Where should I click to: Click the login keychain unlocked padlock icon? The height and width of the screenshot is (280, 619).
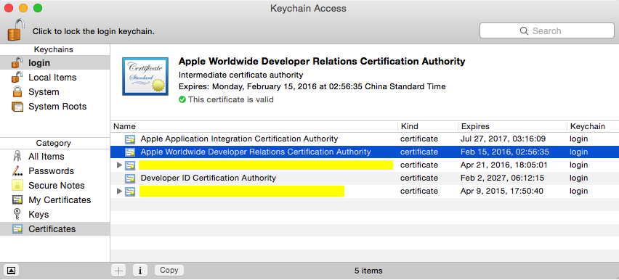click(x=17, y=62)
